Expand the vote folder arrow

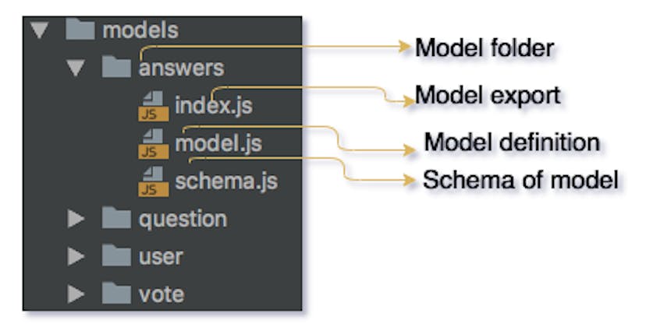tap(76, 294)
